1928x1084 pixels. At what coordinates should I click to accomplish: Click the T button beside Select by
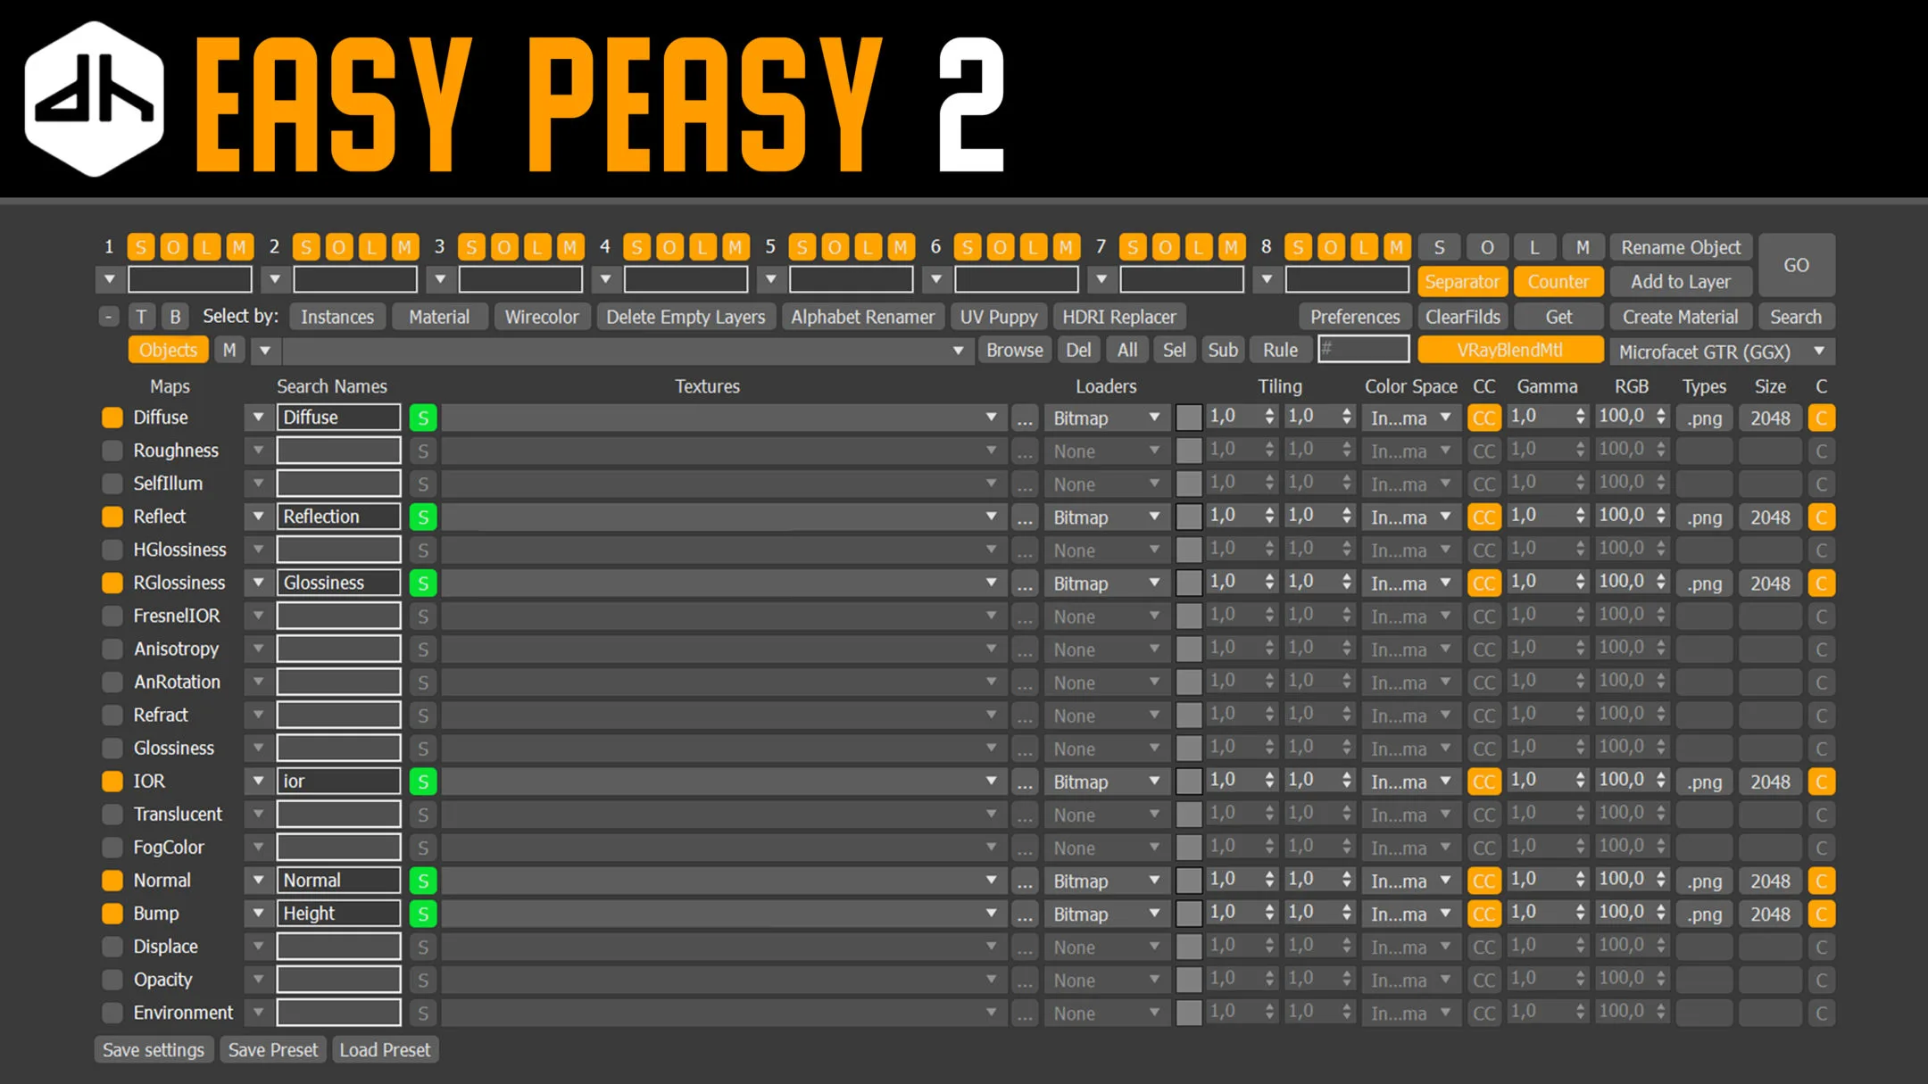coord(141,317)
